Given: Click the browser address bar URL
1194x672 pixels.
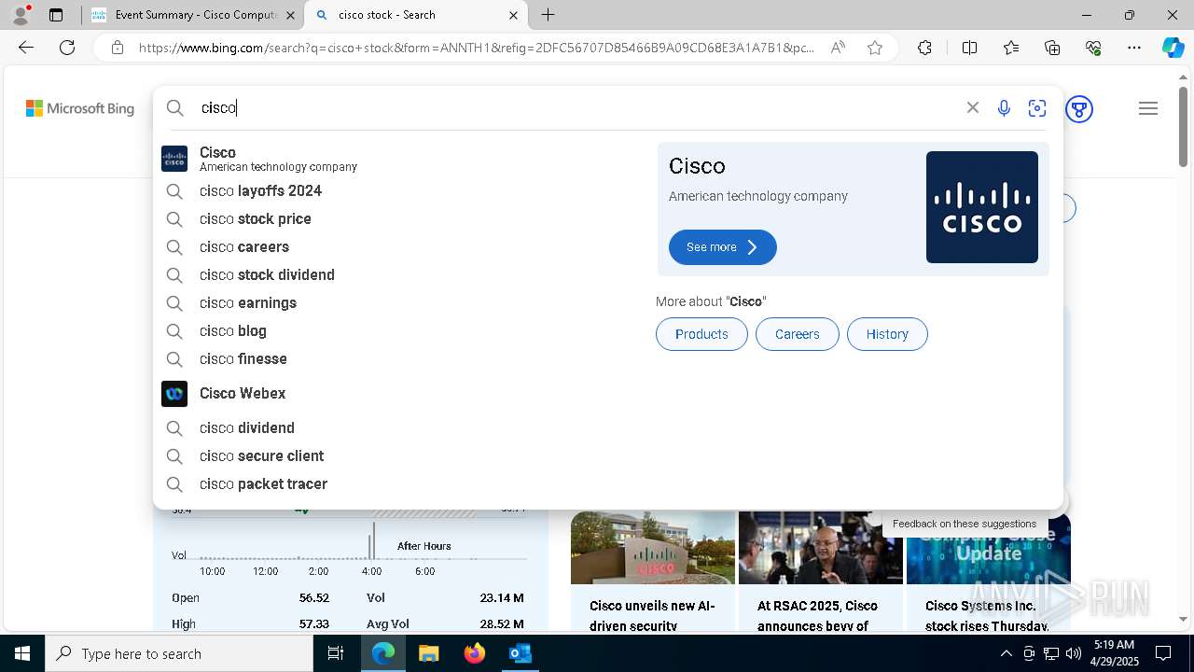Looking at the screenshot, I should pyautogui.click(x=476, y=48).
